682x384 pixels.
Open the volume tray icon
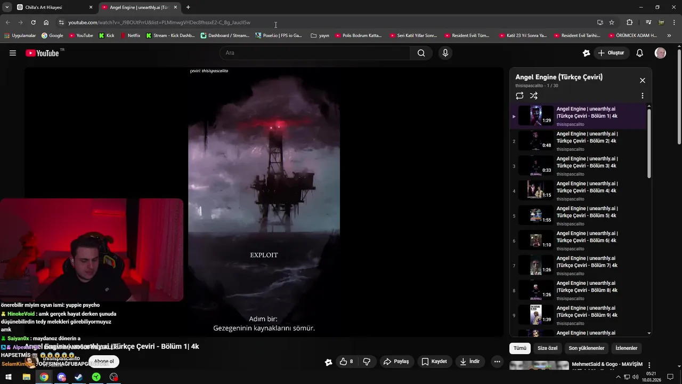tap(636, 377)
